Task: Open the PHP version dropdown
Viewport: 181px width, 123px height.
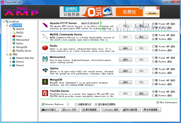Action: pos(101,23)
